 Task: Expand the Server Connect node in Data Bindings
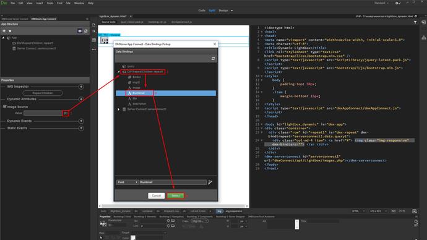coord(119,109)
